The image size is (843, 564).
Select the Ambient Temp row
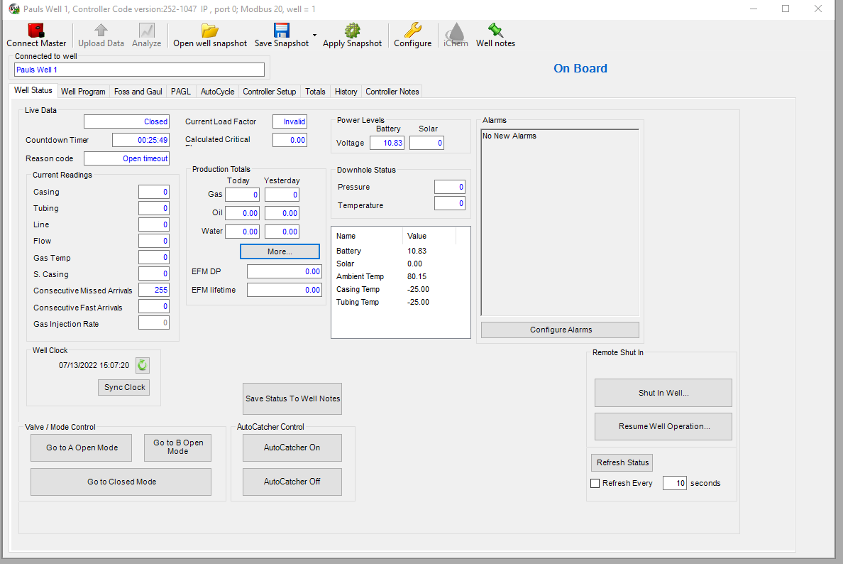point(400,276)
